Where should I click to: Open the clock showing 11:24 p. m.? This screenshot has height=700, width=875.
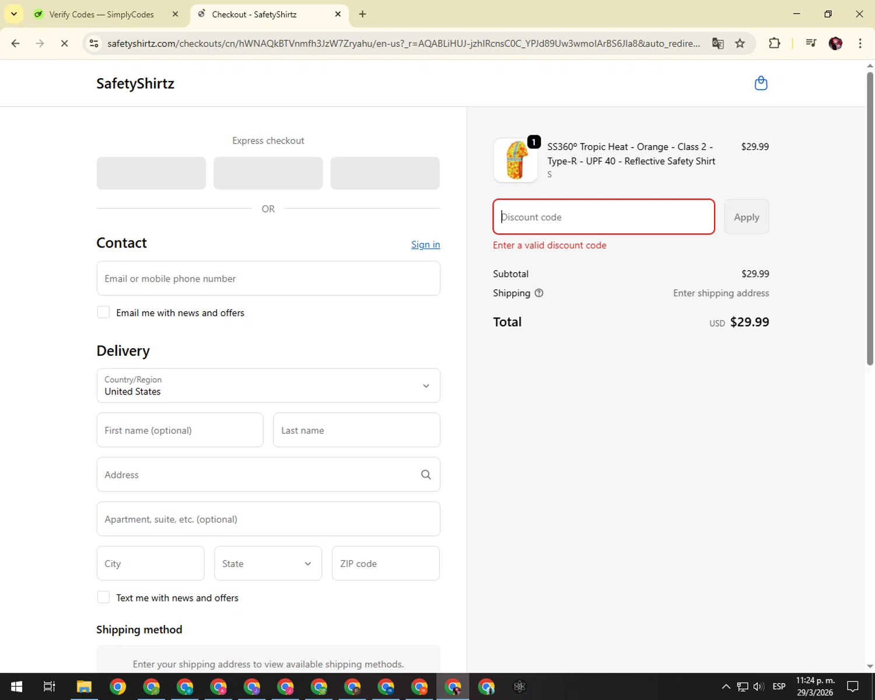coord(815,687)
